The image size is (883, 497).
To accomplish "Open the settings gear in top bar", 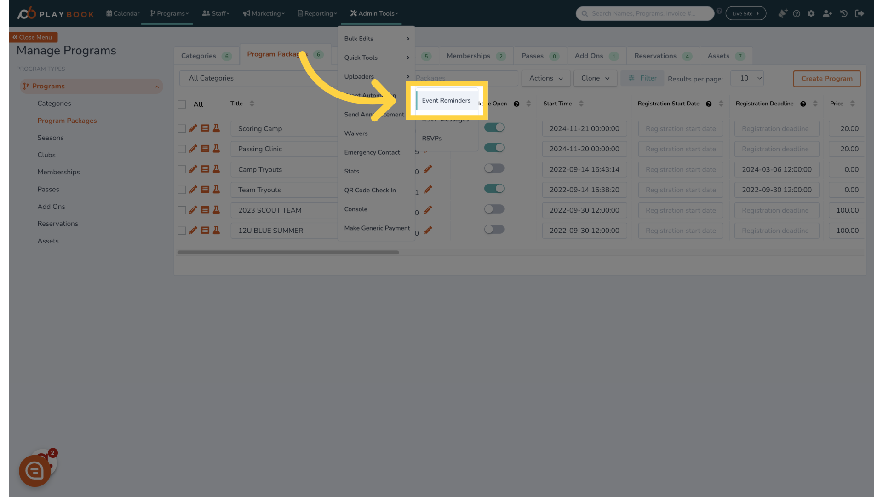I will point(811,14).
